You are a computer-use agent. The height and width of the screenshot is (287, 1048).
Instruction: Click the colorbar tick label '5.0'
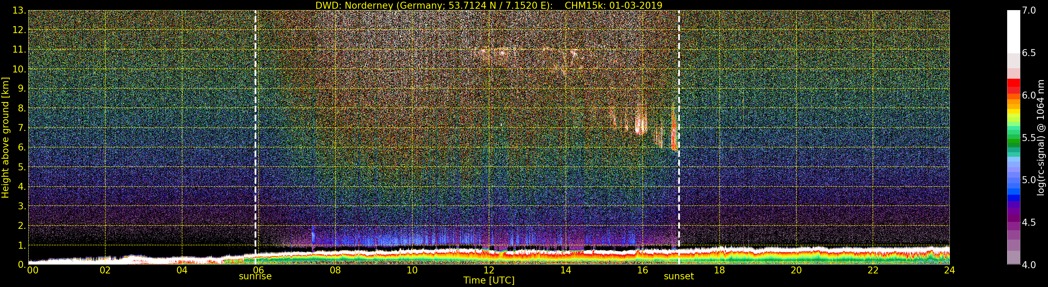(x=1029, y=180)
